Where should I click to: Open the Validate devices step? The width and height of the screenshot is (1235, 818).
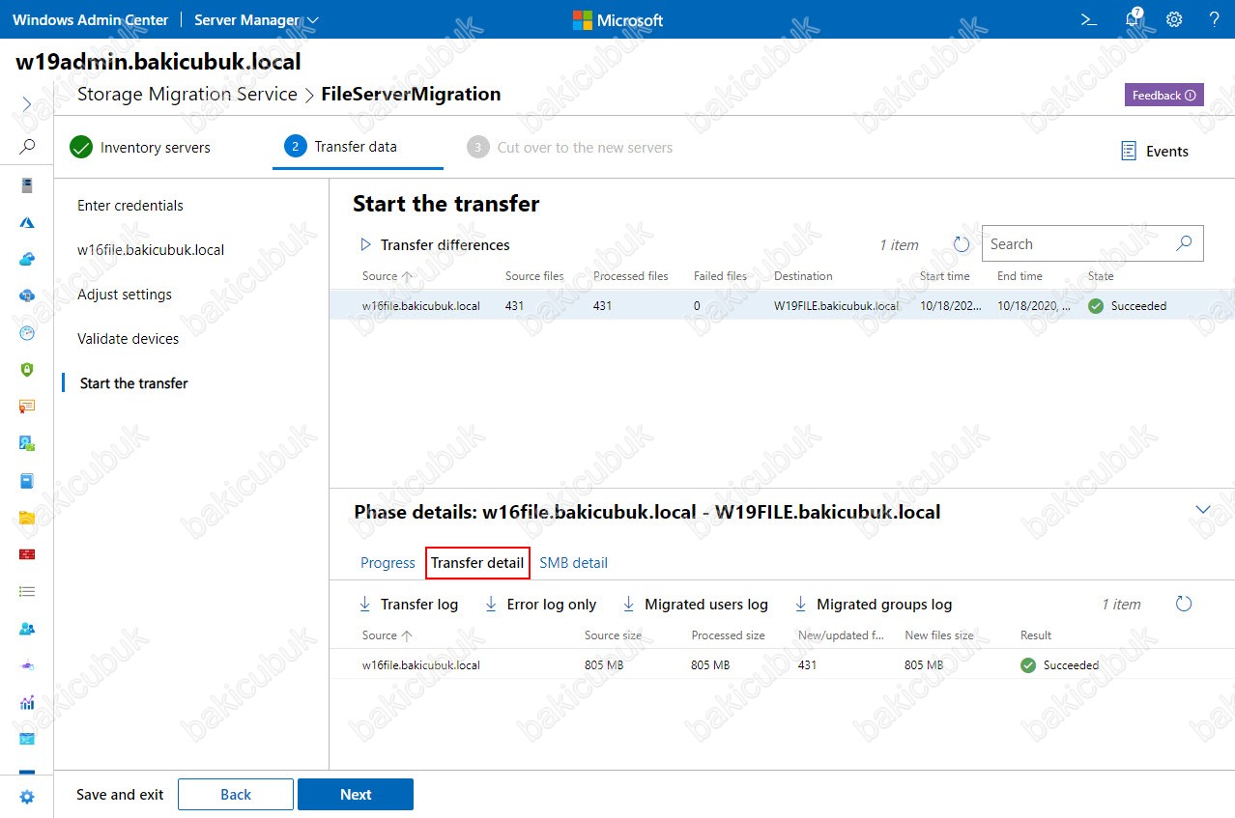pos(129,339)
